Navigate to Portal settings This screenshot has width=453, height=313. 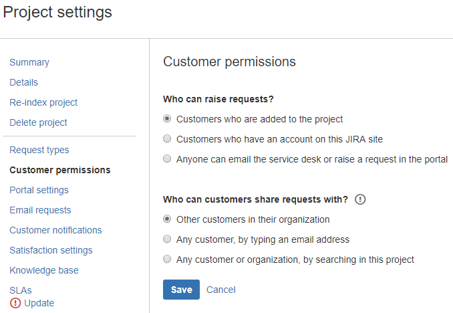[39, 190]
